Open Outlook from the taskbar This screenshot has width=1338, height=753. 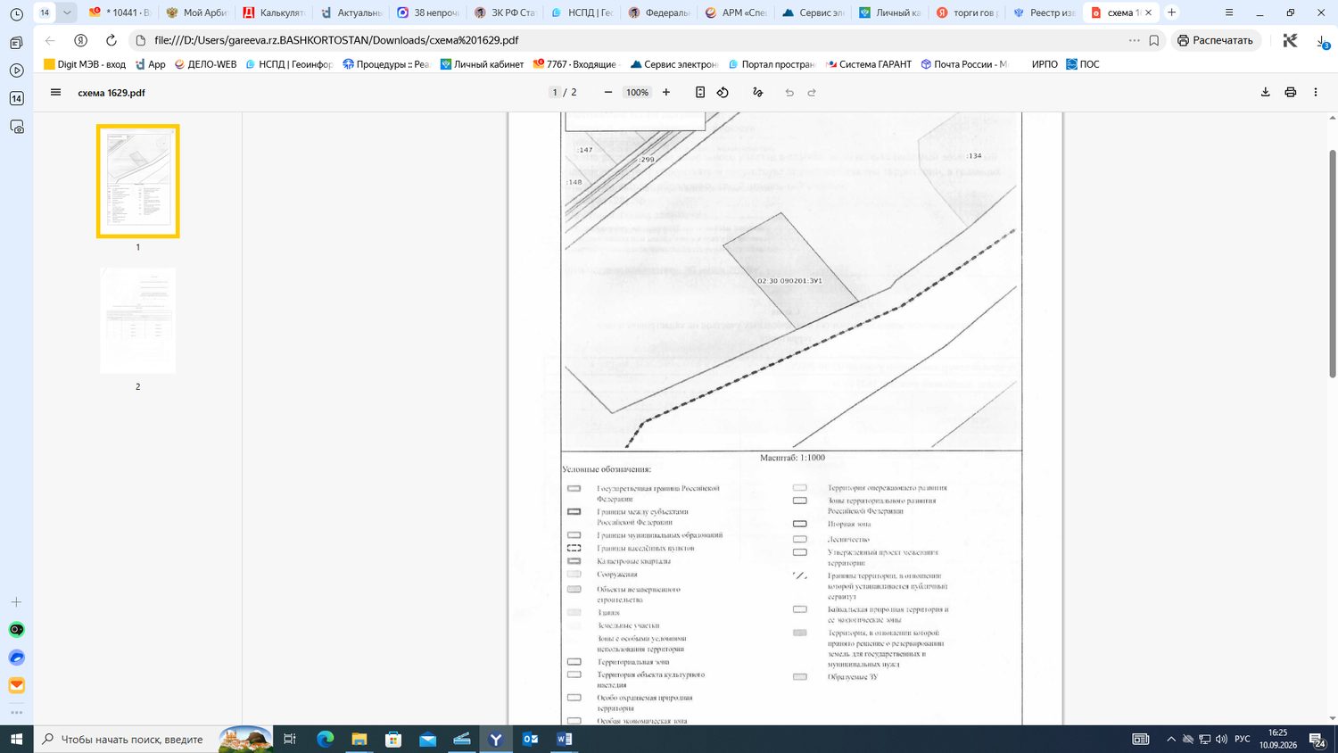point(530,739)
